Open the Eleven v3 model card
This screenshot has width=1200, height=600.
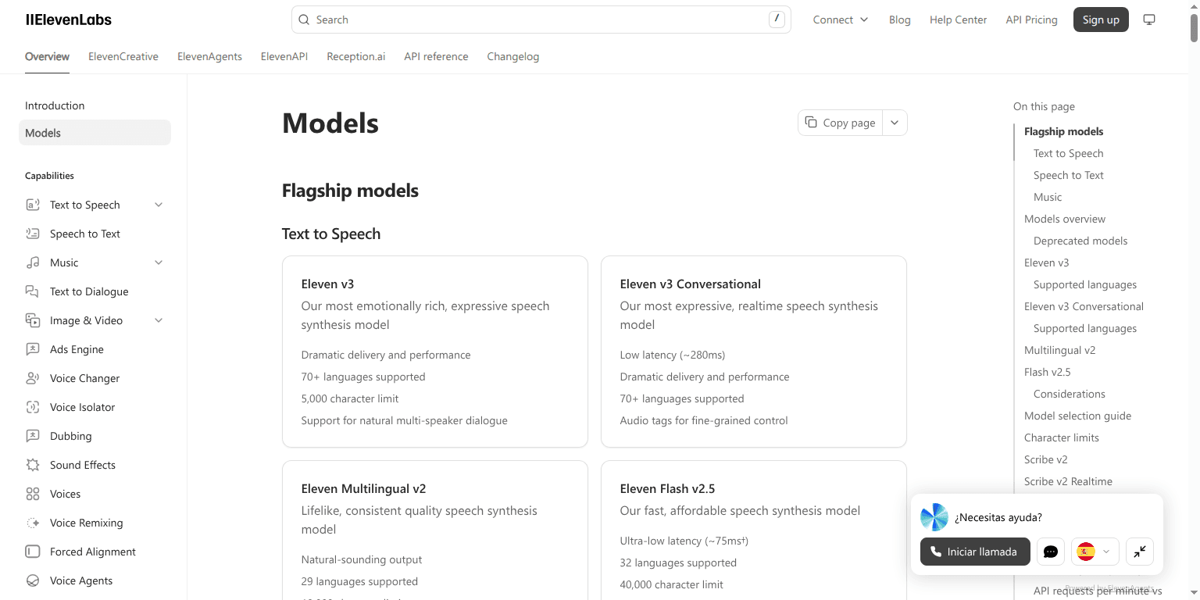point(434,352)
